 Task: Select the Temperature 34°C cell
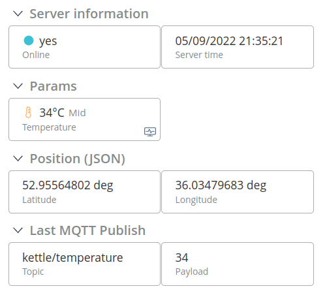coord(84,119)
